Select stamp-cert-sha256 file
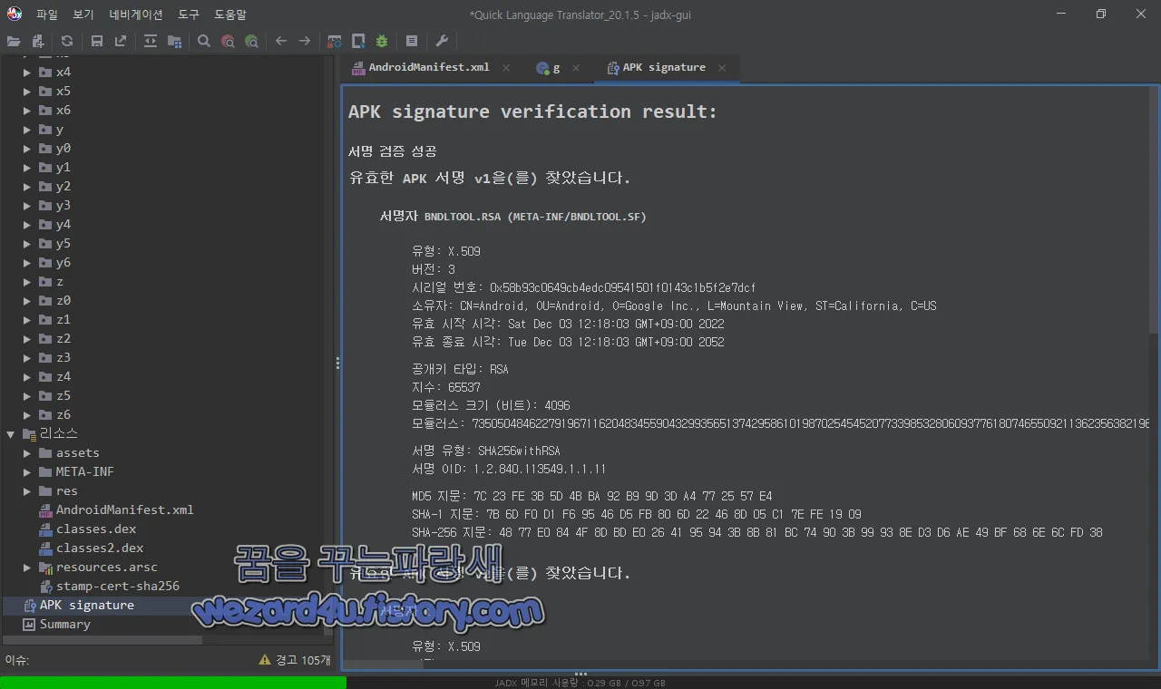This screenshot has width=1161, height=689. pos(118,586)
